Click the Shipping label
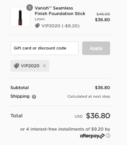 [x=20, y=96]
